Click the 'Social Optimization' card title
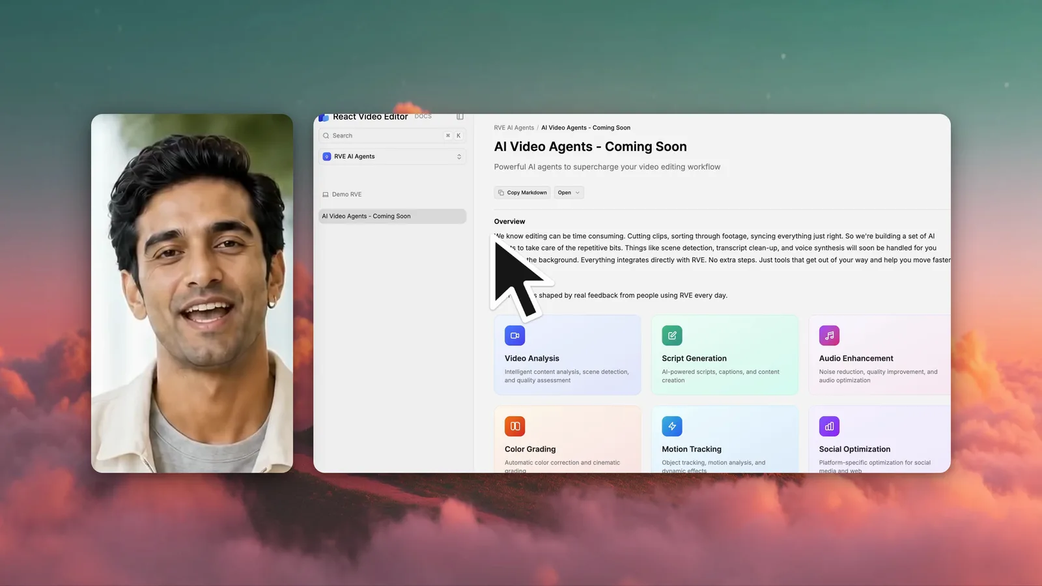 [x=854, y=449]
